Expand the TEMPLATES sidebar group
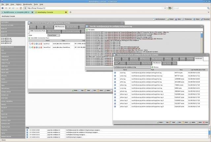Screen dimensions: 211x142 coord(13,127)
